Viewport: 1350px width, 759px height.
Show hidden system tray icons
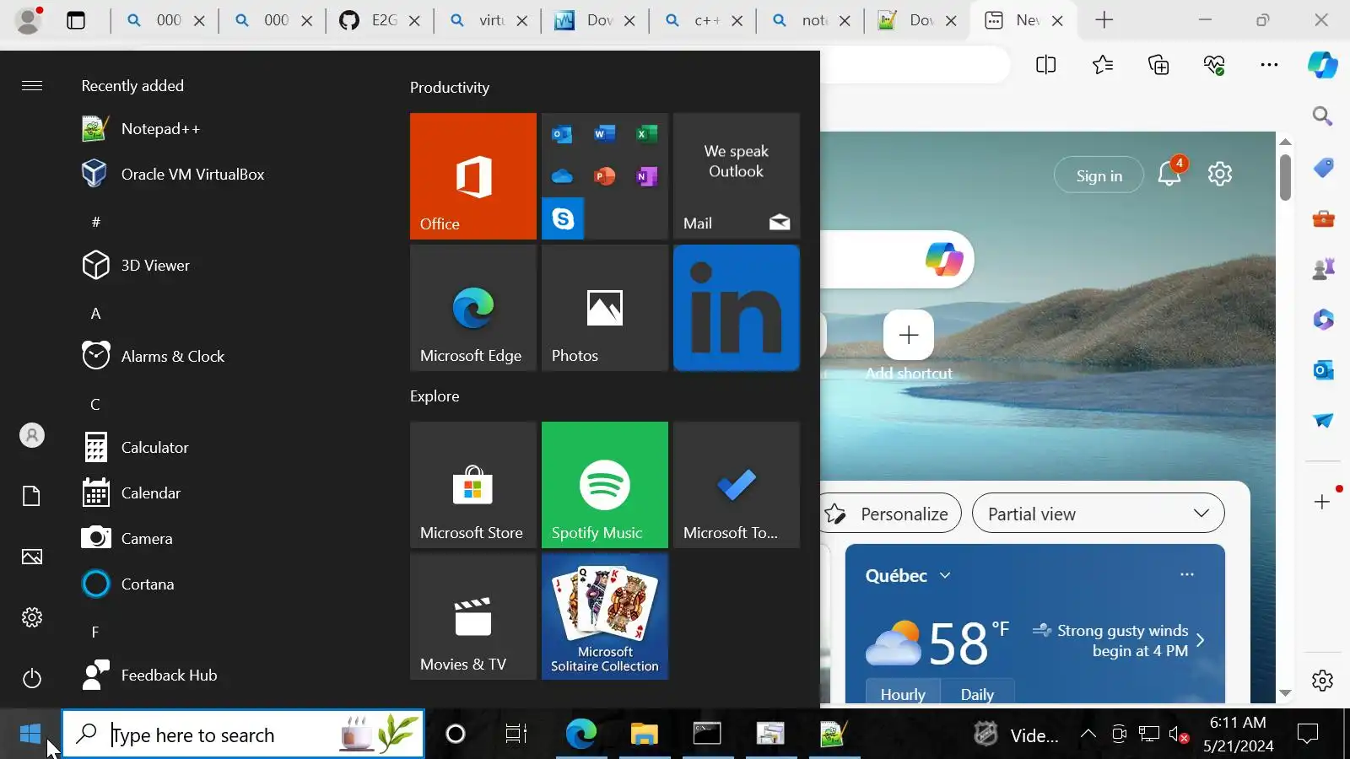(1088, 735)
